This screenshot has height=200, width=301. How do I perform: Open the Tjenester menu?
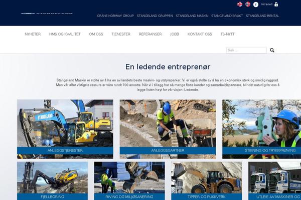[x=121, y=34]
